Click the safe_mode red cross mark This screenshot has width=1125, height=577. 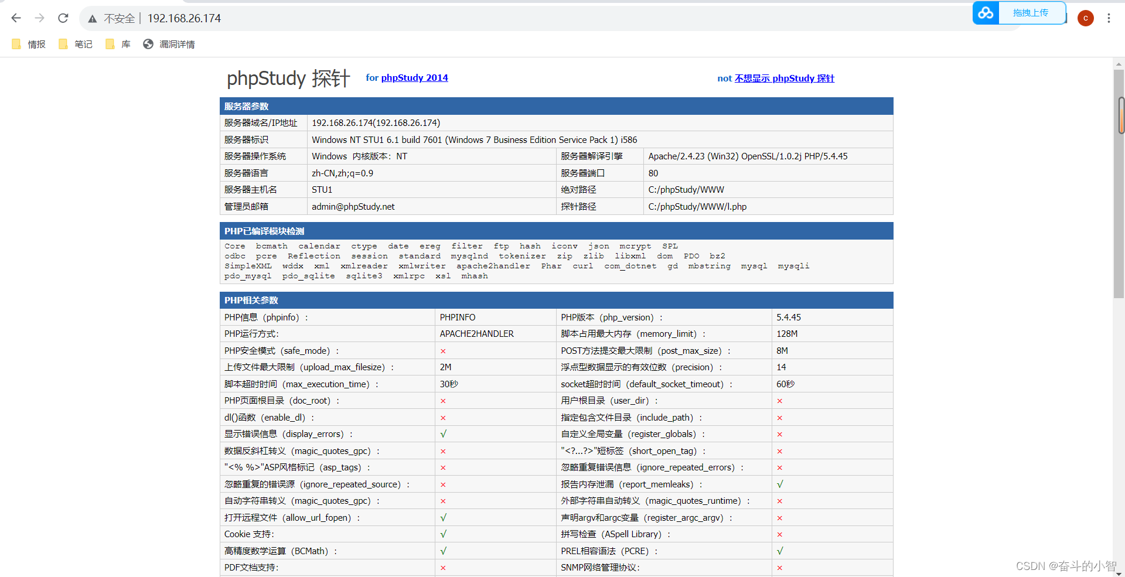click(x=443, y=351)
